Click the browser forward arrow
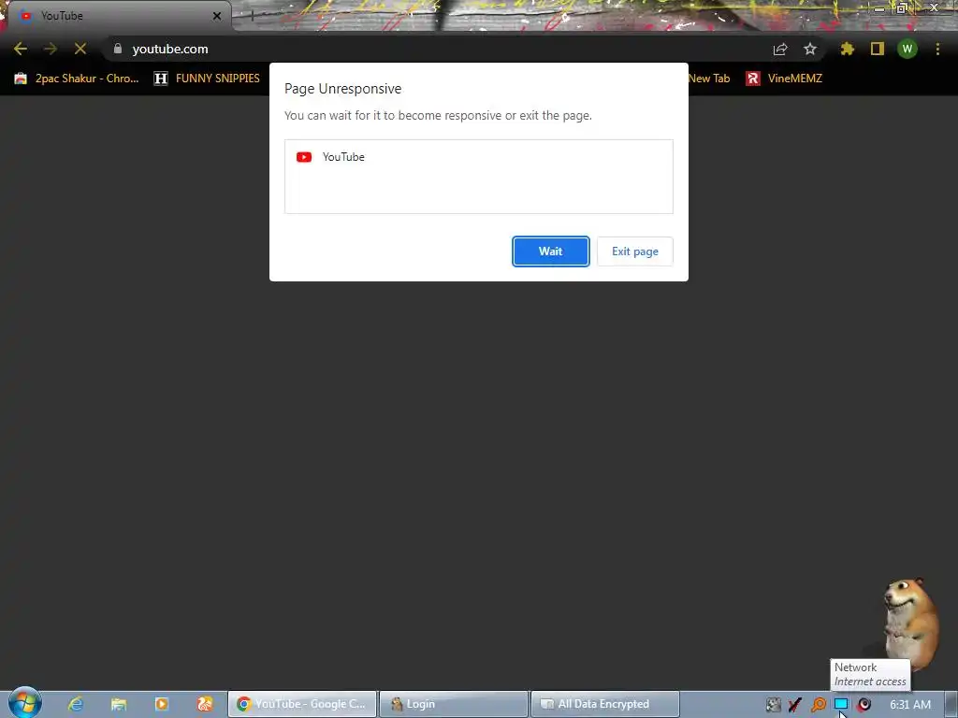 tap(51, 49)
